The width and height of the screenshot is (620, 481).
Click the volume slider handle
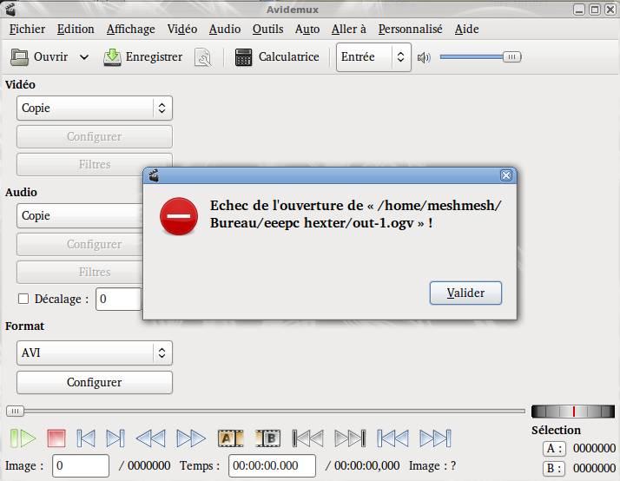tap(511, 57)
